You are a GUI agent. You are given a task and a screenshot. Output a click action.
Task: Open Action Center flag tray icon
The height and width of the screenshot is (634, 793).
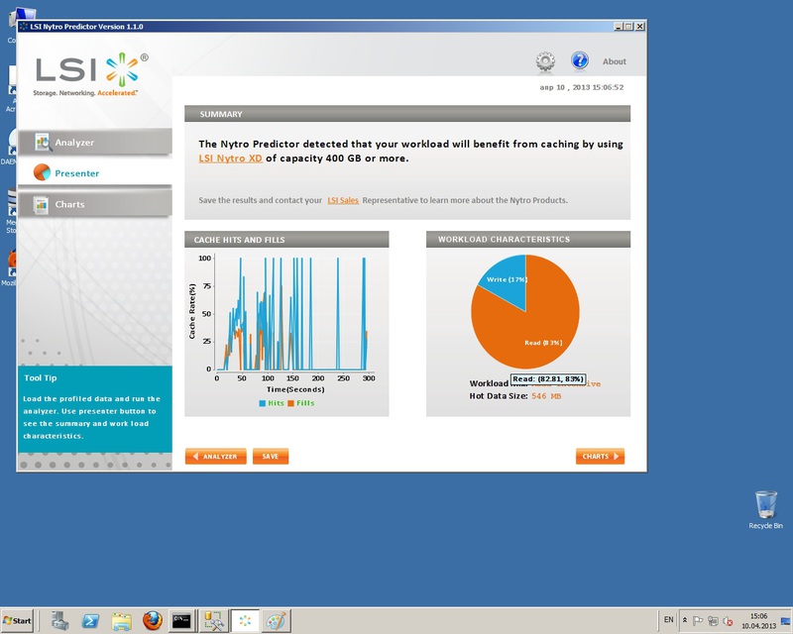pyautogui.click(x=698, y=620)
